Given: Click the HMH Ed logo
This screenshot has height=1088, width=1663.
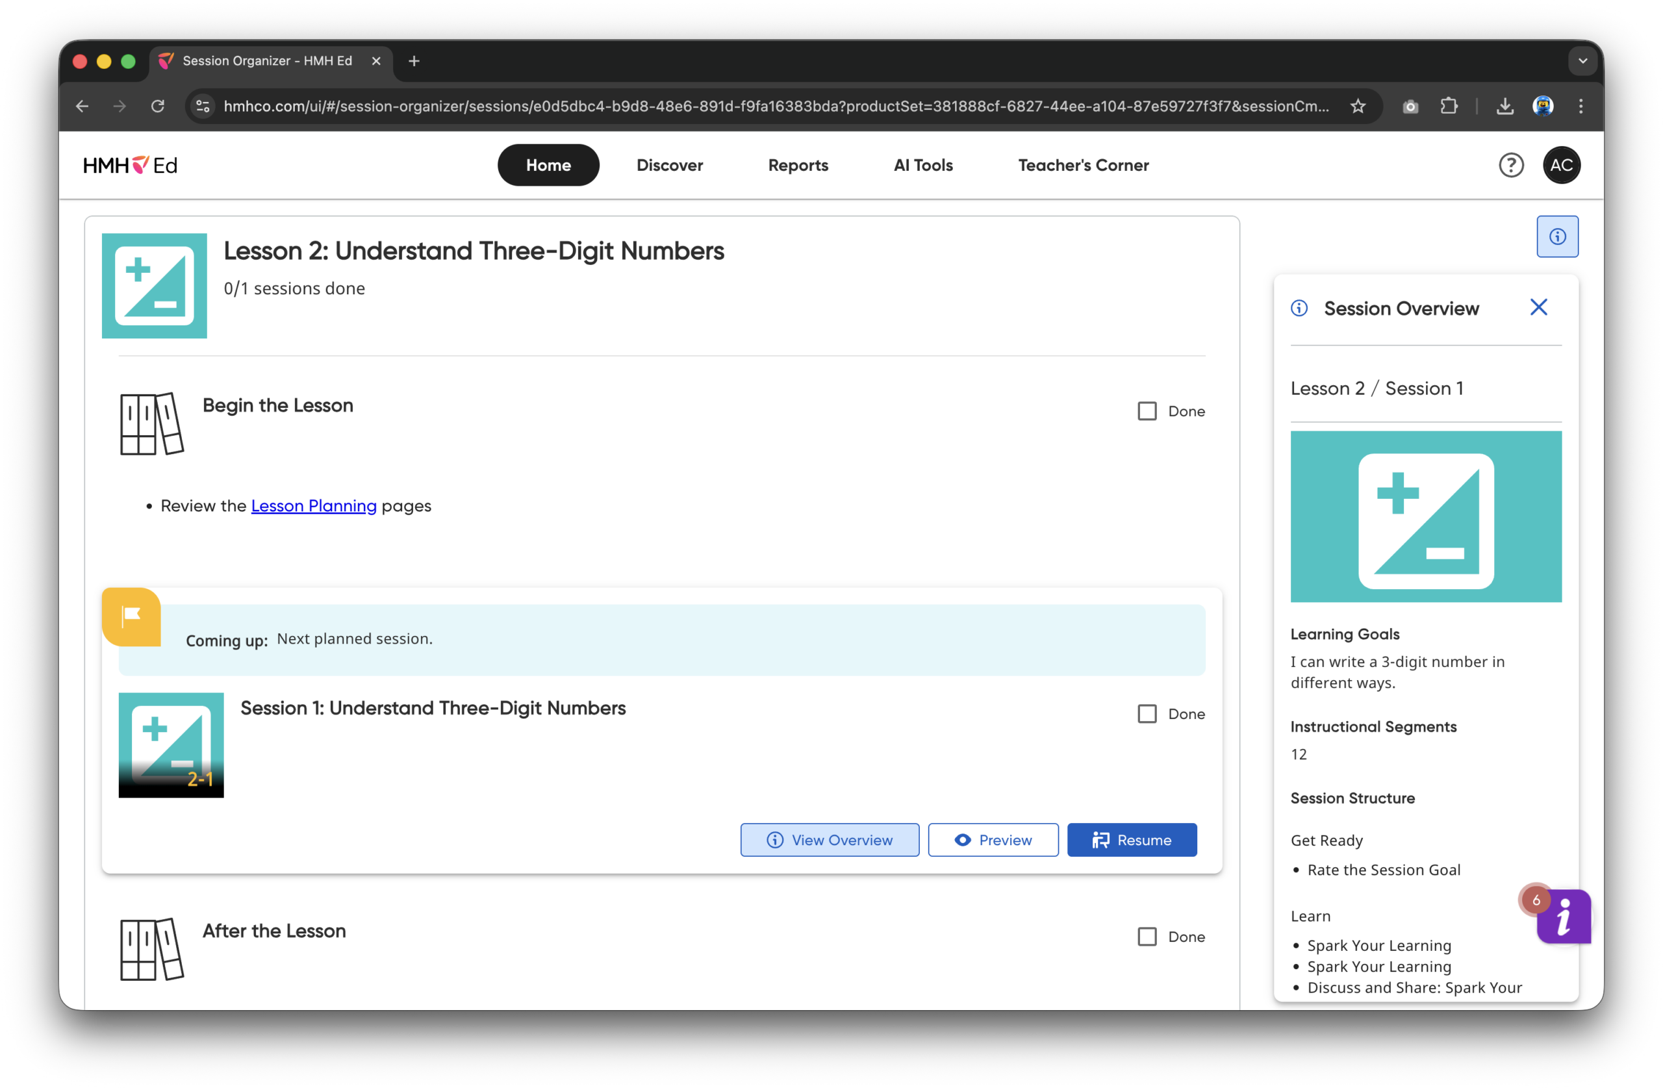Looking at the screenshot, I should (130, 166).
